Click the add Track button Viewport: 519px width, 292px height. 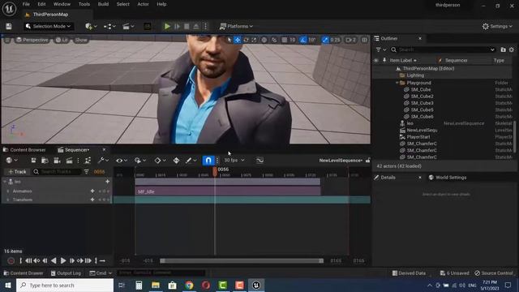pos(17,172)
